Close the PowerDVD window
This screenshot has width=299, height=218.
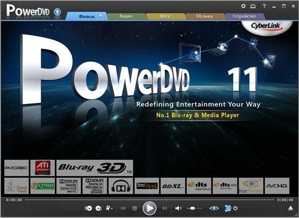[x=293, y=6]
